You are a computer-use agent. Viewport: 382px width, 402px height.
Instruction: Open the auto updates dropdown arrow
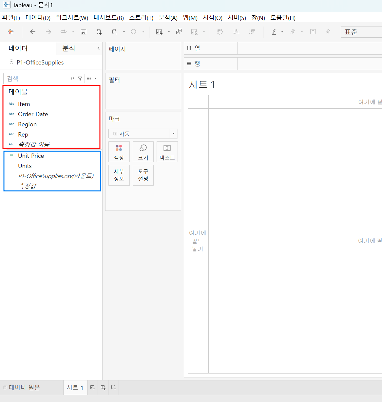(124, 32)
